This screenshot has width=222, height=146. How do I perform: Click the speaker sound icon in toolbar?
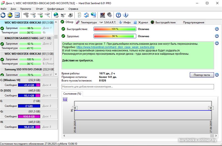click(x=109, y=15)
